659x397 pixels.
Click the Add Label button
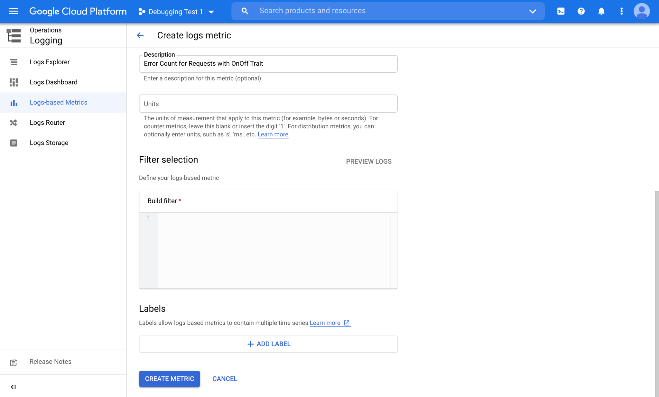[x=268, y=344]
